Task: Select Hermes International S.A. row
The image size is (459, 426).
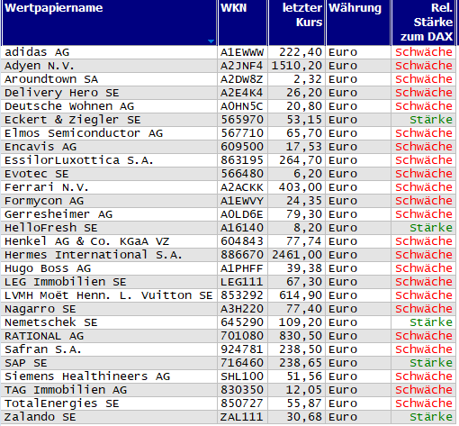Action: 229,255
